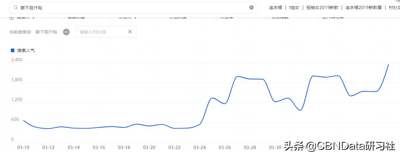Select the 搜索热度 radio button

[x=63, y=18]
